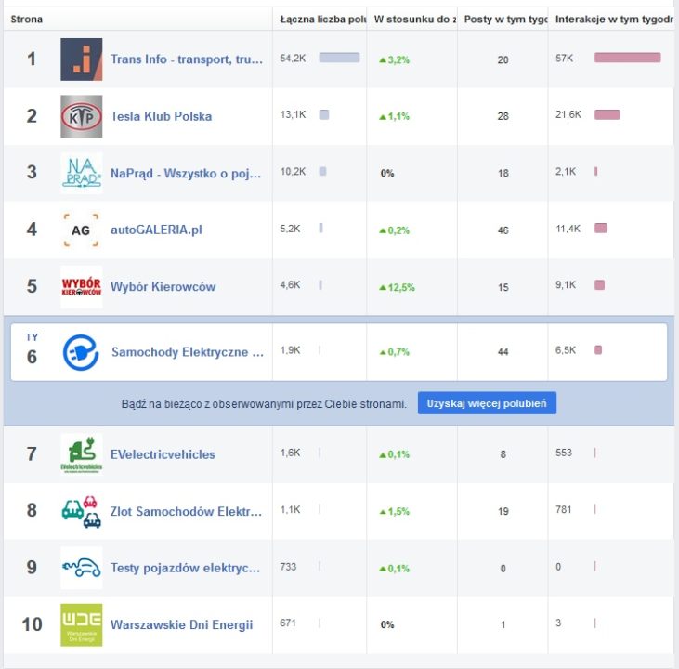Screen dimensions: 679x669
Task: Click the 11,4K interactions value
Action: point(568,229)
